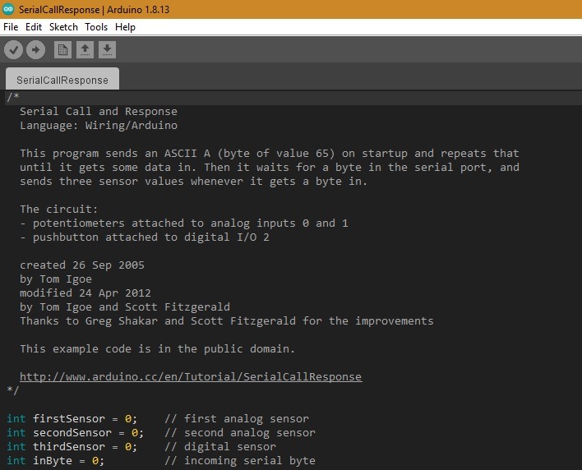
Task: Click the '// incoming serial byte' comment
Action: pos(240,461)
